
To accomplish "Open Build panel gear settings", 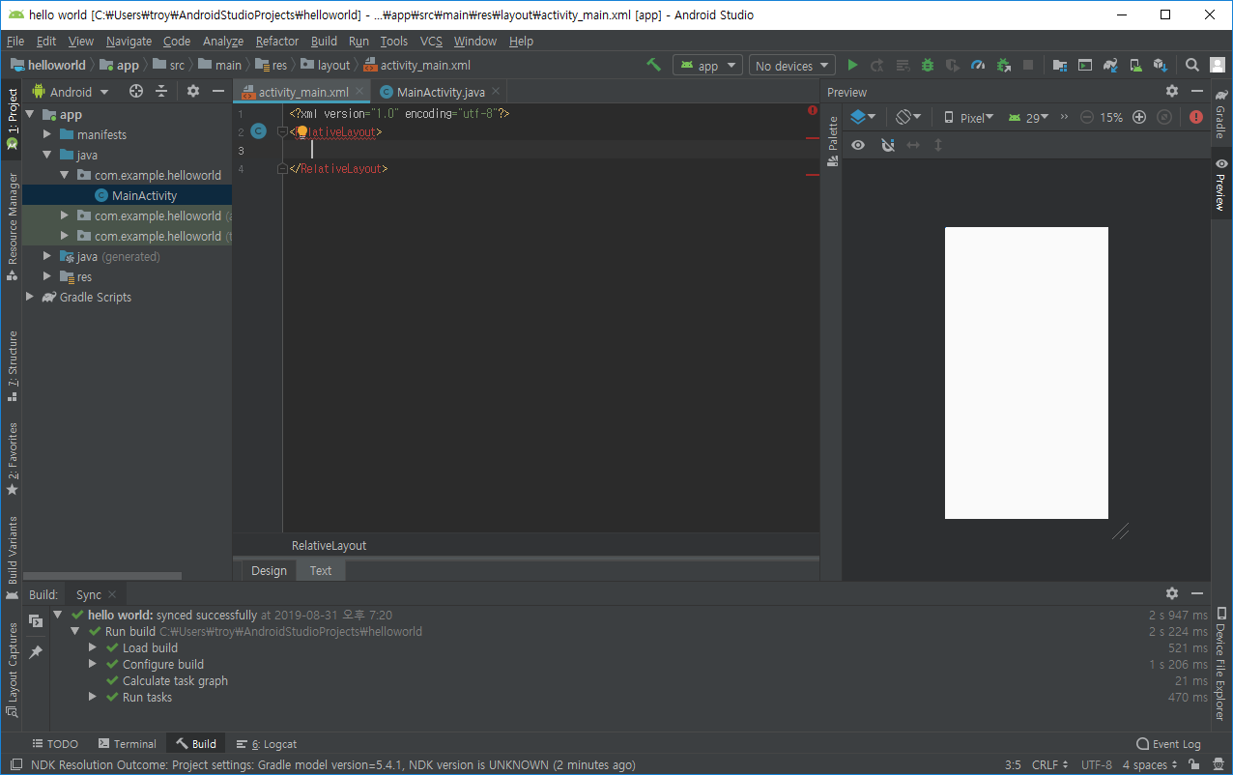I will click(1172, 593).
